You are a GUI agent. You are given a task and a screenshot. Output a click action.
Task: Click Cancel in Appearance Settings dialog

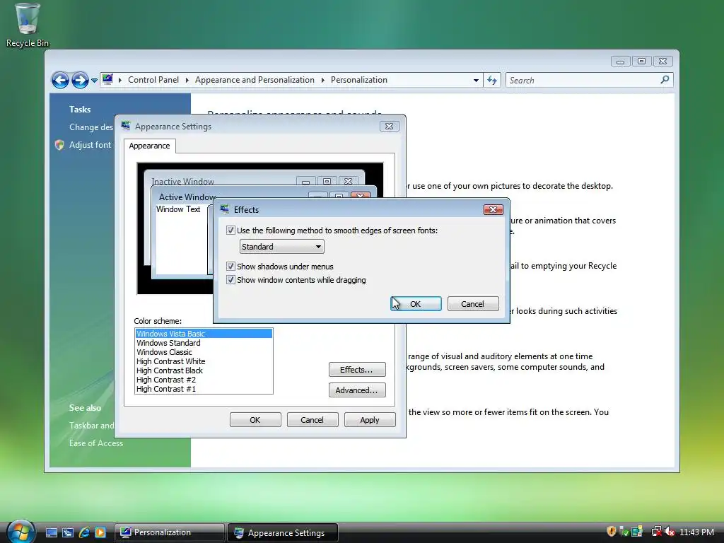click(x=313, y=420)
